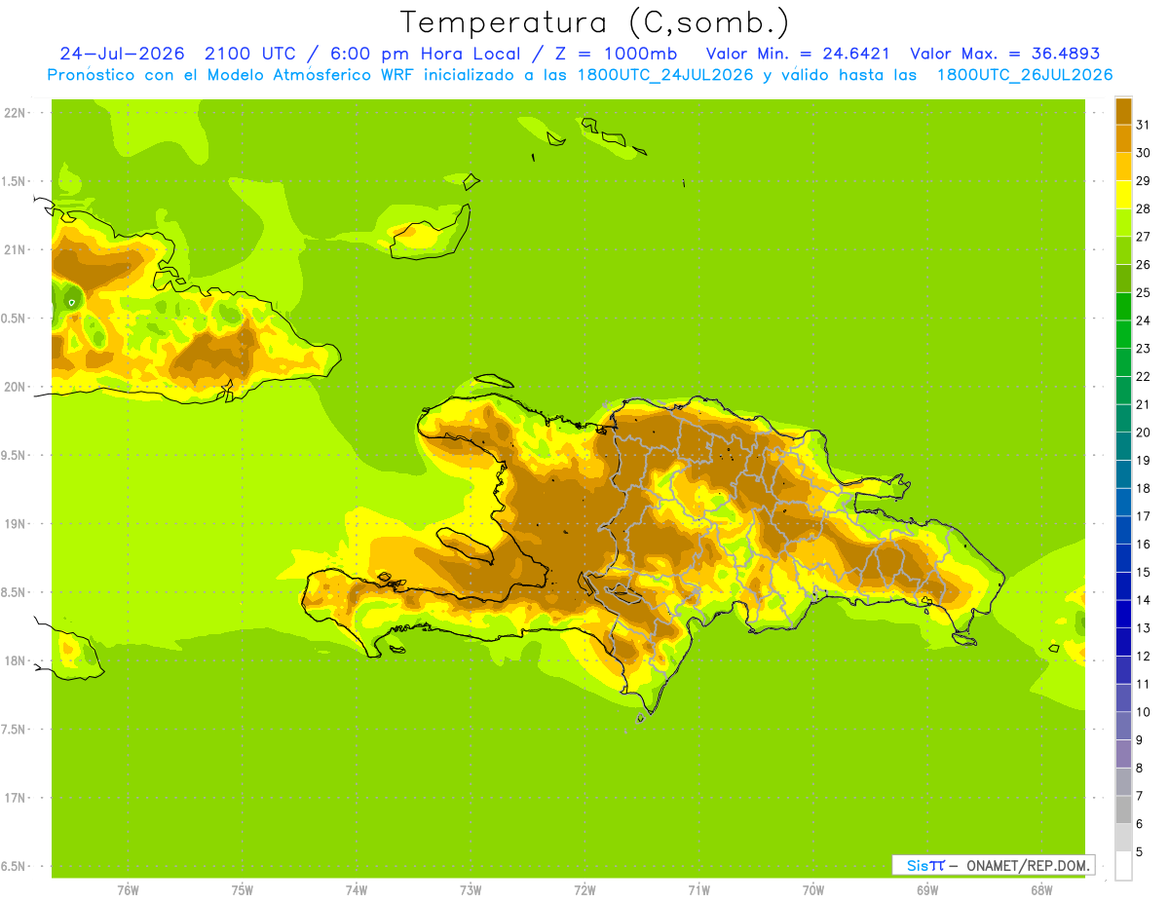
Task: Click the legend value "7"
Action: (x=1140, y=796)
